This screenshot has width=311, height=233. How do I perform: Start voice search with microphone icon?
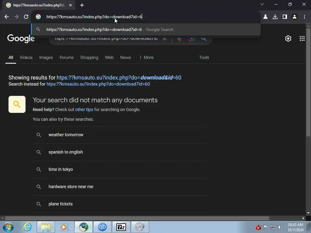179,39
